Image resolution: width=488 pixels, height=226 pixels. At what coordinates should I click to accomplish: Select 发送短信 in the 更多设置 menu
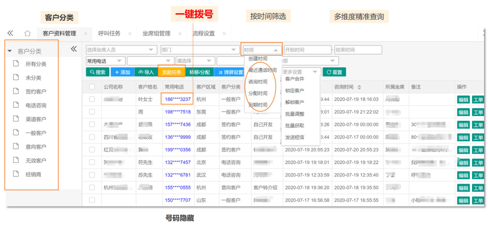(295, 137)
